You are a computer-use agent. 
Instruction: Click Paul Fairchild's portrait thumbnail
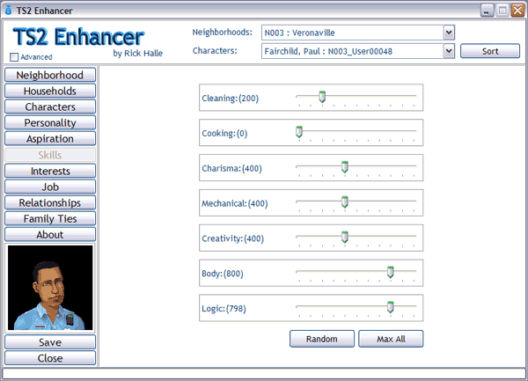pyautogui.click(x=50, y=288)
